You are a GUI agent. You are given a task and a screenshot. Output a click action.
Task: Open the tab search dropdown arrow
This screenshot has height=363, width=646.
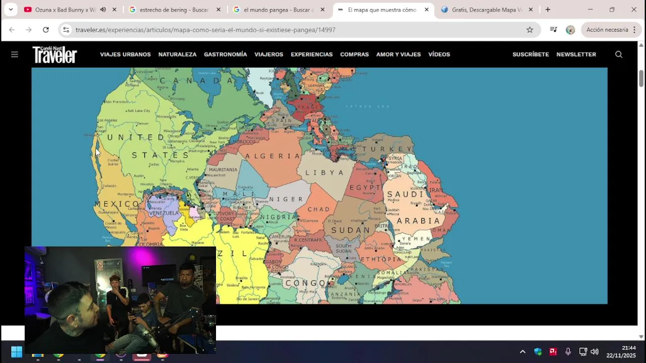11,10
